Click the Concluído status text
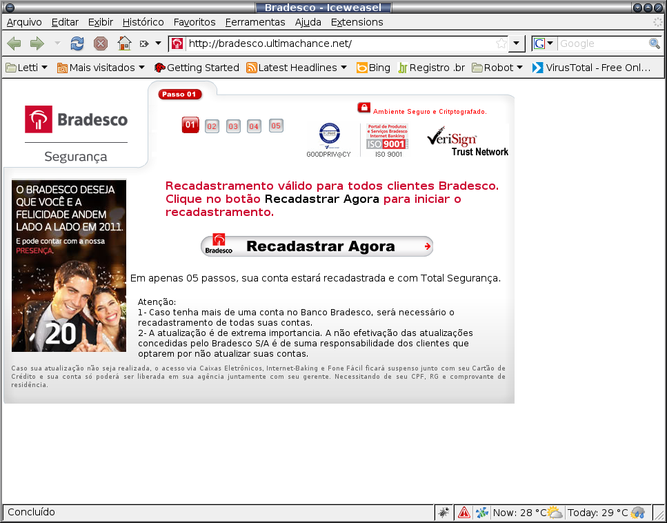This screenshot has height=523, width=667. [32, 512]
